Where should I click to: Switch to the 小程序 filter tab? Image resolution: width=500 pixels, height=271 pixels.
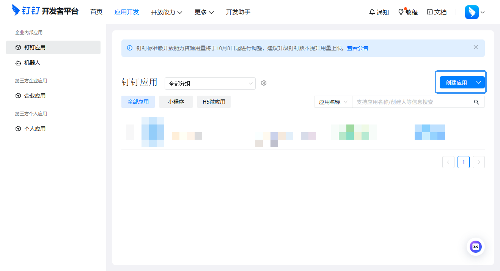[176, 102]
